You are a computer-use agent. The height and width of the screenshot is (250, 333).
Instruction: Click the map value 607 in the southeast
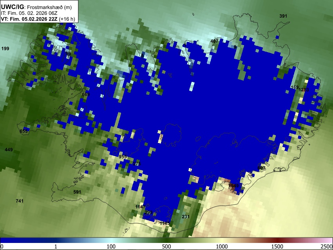261,168
